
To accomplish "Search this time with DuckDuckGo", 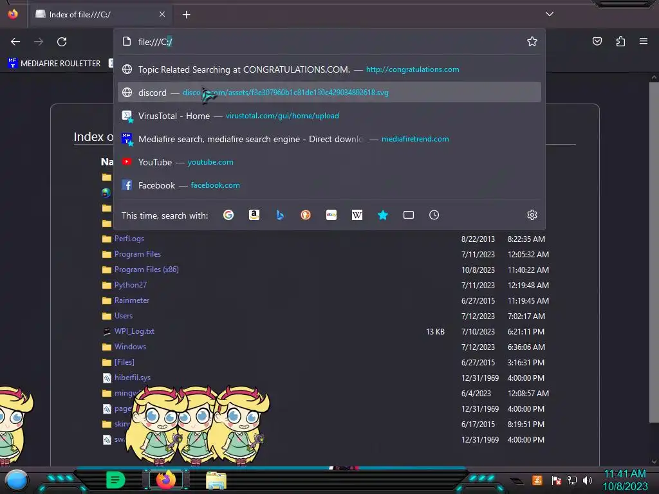I will point(306,215).
